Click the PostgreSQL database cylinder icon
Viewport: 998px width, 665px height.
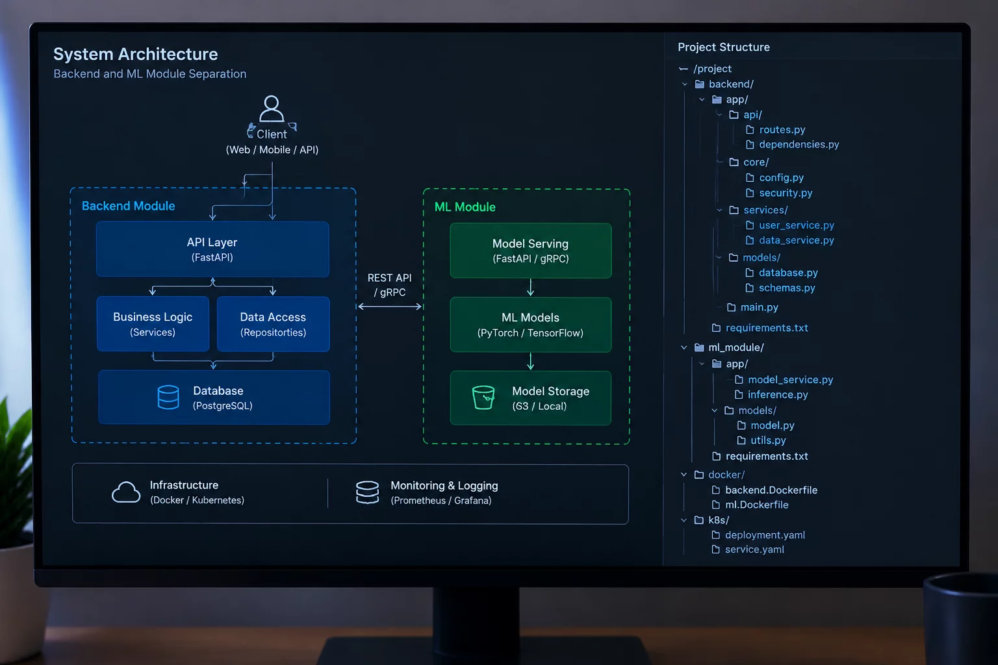coord(168,397)
